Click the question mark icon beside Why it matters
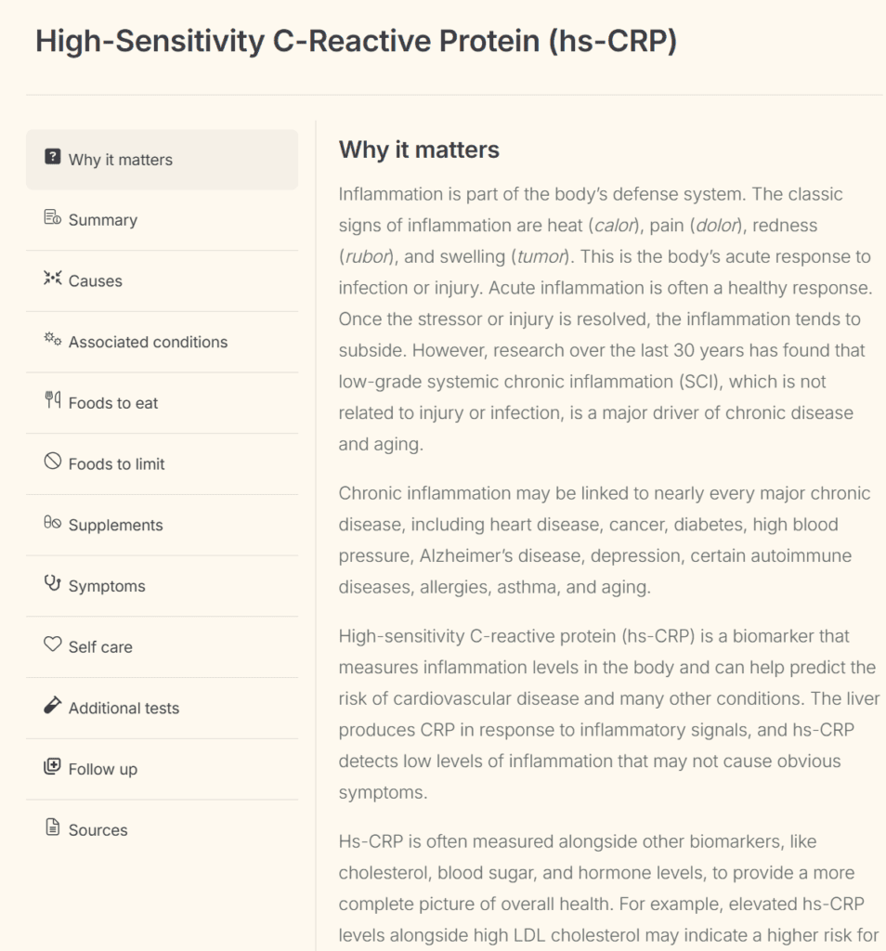Viewport: 886px width, 951px height. pyautogui.click(x=53, y=157)
